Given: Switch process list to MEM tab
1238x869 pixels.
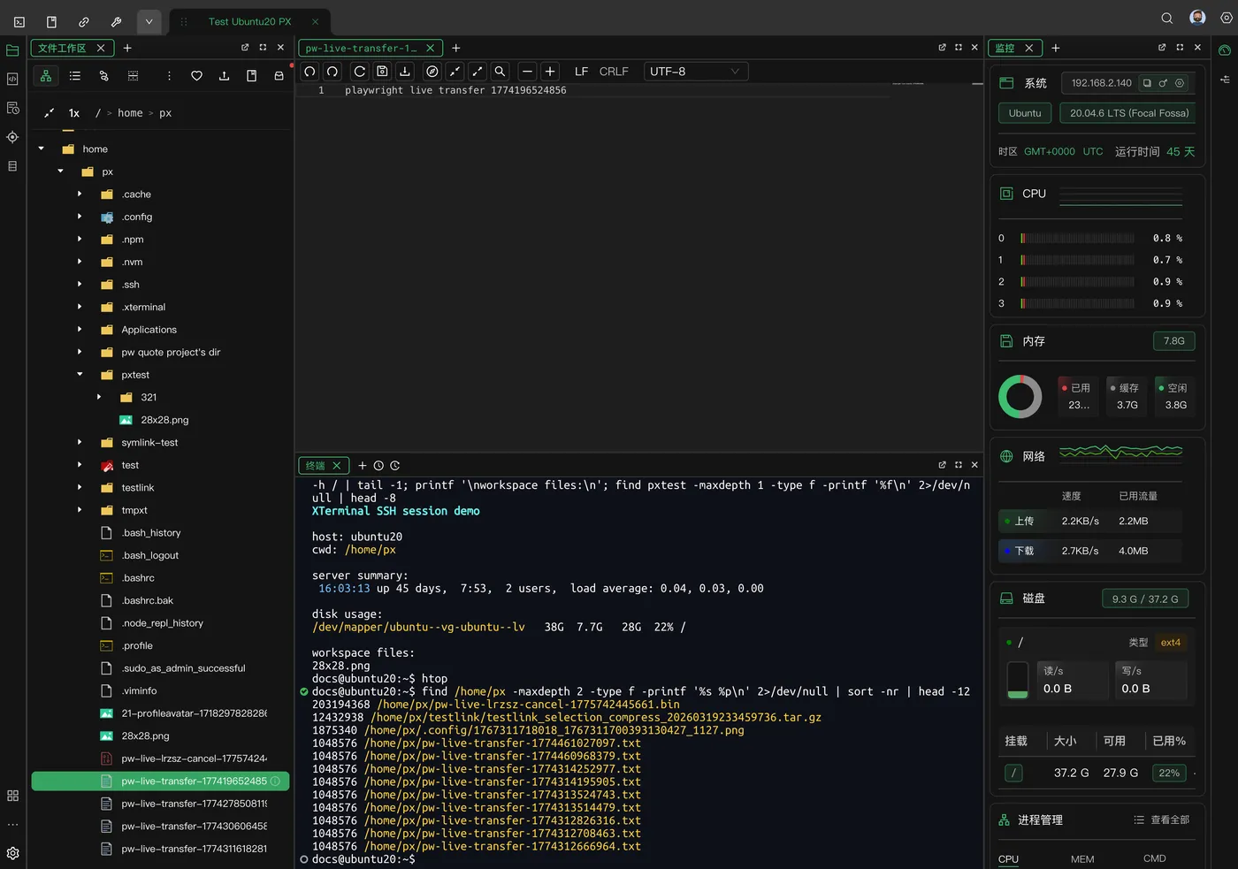Looking at the screenshot, I should [1082, 859].
